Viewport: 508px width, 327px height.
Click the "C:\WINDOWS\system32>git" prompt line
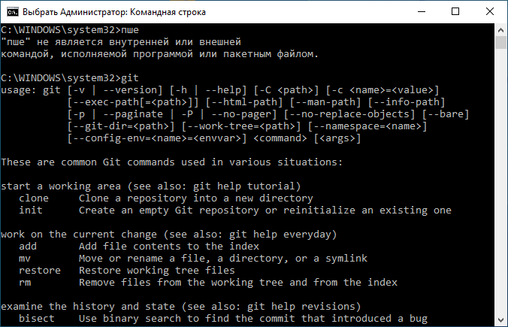click(x=70, y=78)
